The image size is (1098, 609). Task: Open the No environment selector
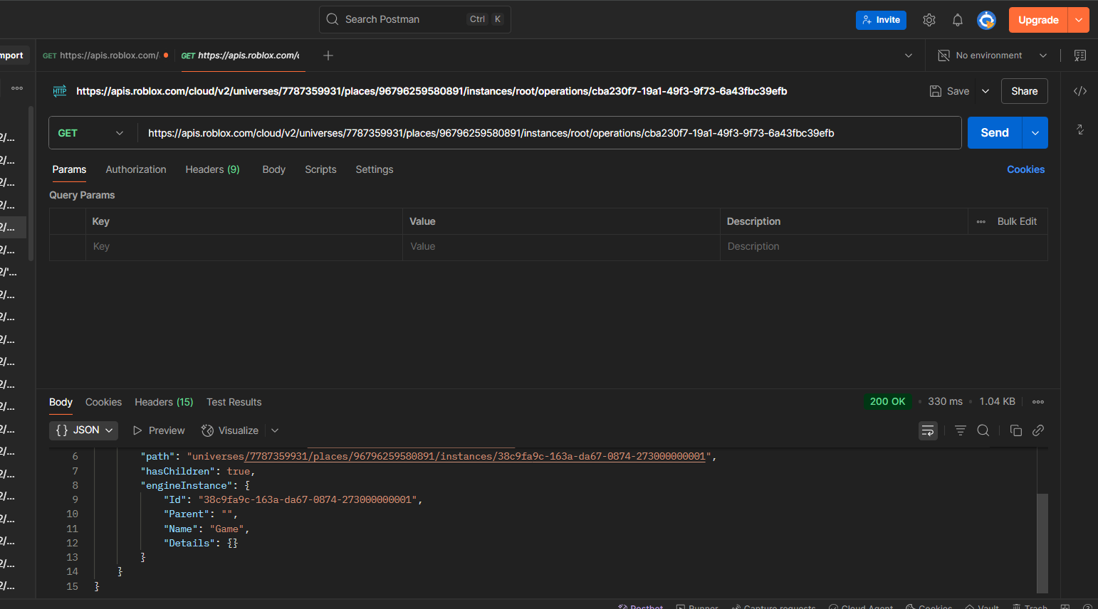pos(991,55)
